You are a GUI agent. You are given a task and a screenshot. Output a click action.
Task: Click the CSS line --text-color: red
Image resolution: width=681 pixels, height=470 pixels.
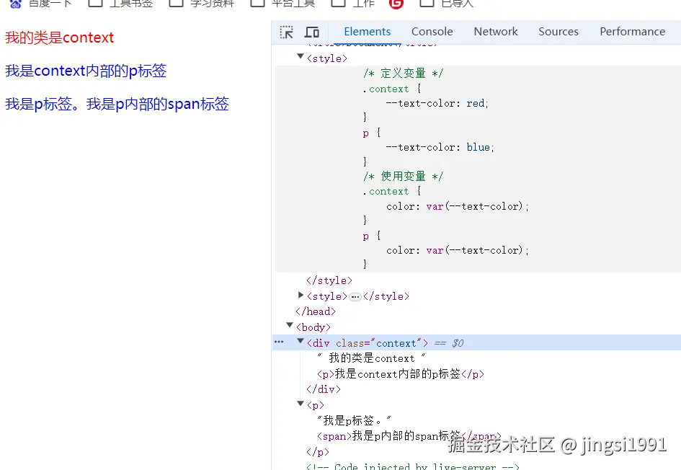[437, 103]
